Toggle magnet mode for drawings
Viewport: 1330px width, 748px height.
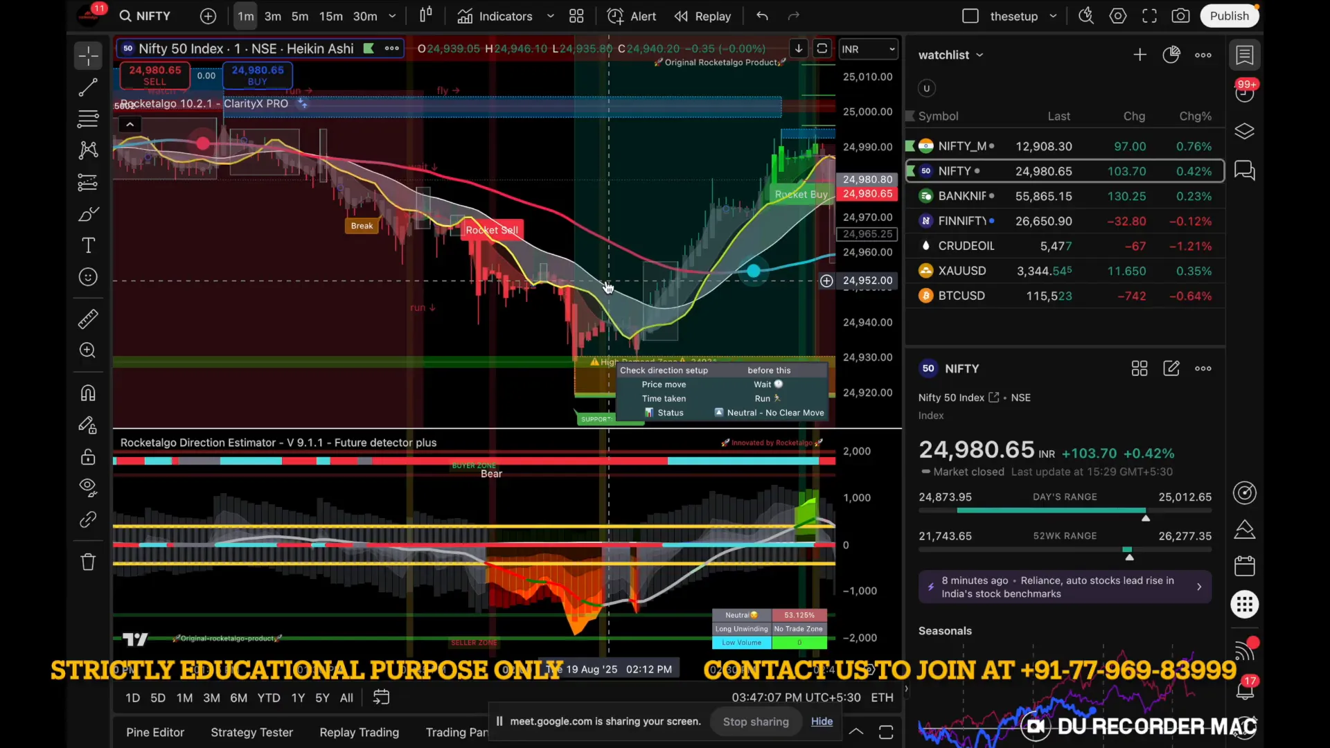(x=88, y=393)
